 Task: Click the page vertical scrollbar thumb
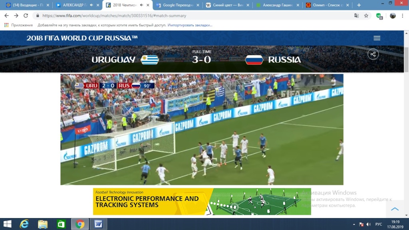pyautogui.click(x=406, y=59)
